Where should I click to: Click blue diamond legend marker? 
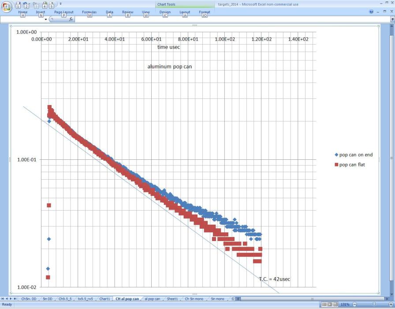tap(336, 155)
